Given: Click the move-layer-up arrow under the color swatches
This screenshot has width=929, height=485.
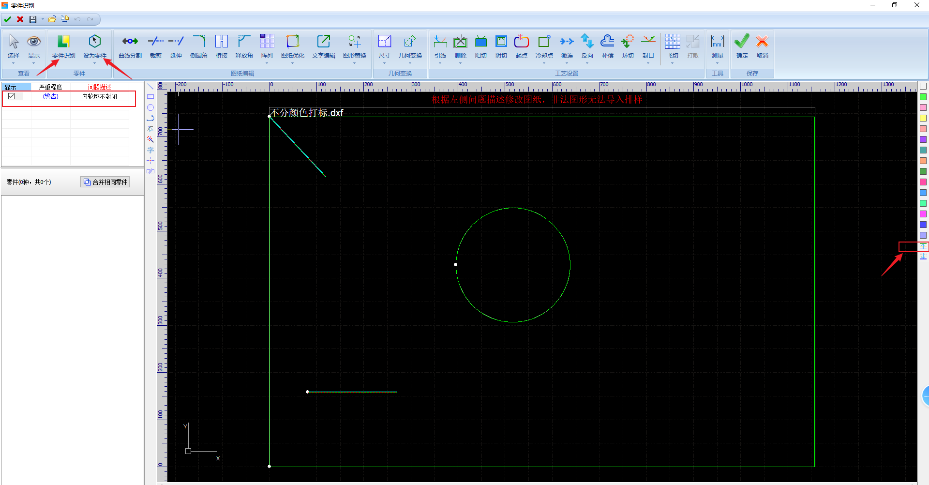Looking at the screenshot, I should coord(923,246).
